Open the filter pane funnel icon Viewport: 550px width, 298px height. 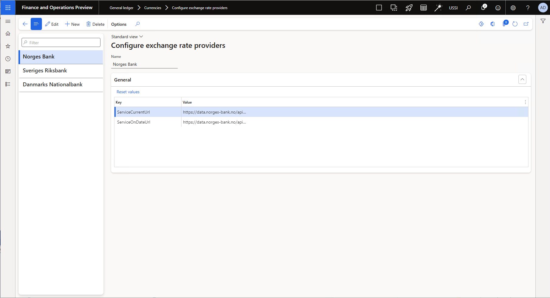pyautogui.click(x=543, y=21)
